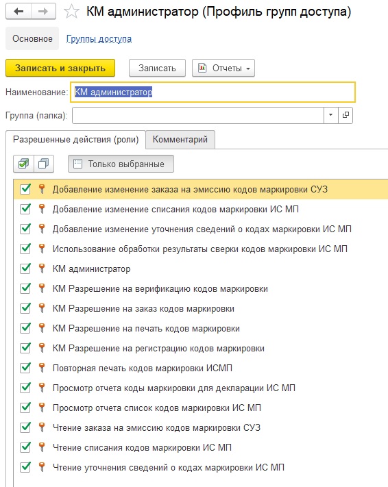388x487 pixels.
Task: Toggle КМ Разрешение на печать кодов маркировки checkbox
Action: 25,328
